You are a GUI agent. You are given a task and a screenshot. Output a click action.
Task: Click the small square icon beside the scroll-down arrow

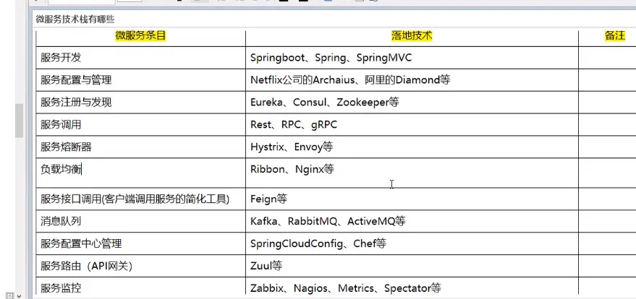(9, 295)
